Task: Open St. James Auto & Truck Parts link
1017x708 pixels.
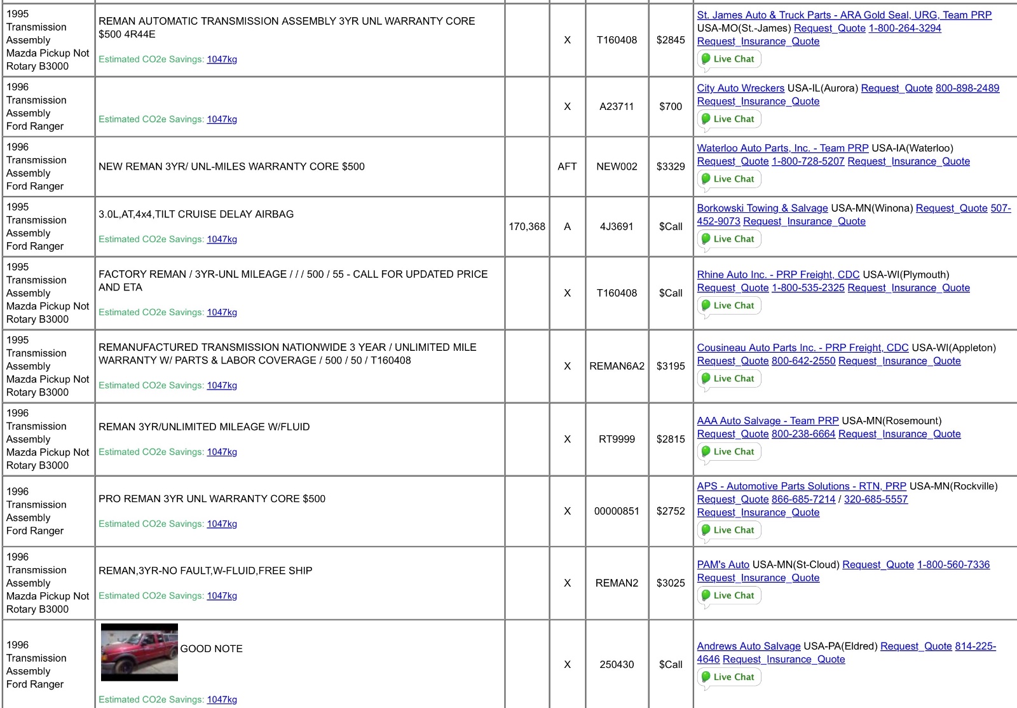Action: point(843,15)
